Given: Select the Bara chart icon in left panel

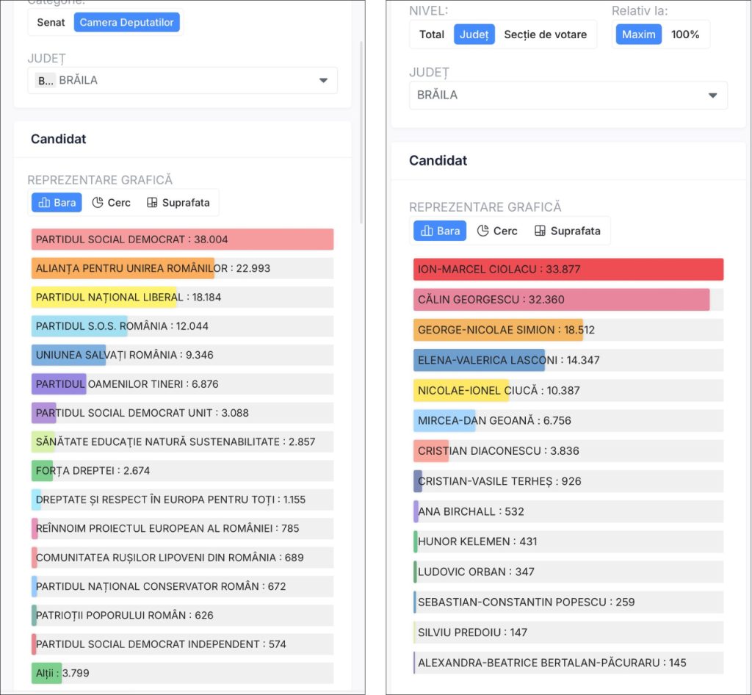Looking at the screenshot, I should click(x=44, y=203).
